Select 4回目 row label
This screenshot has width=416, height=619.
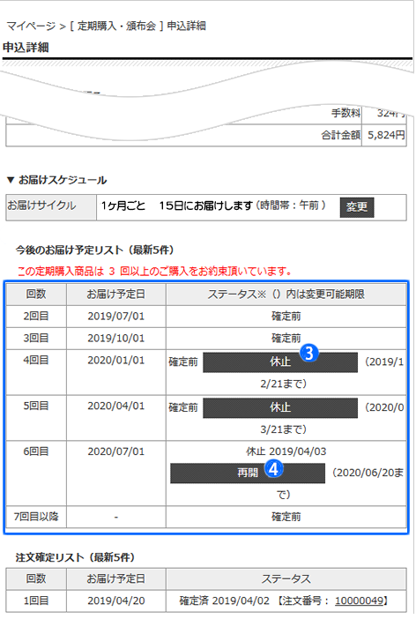[x=36, y=361]
